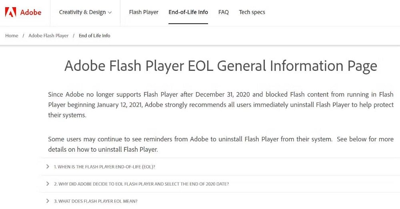400x209 pixels.
Task: Open 'What does Flash Player EOL mean' question
Action: (96, 201)
